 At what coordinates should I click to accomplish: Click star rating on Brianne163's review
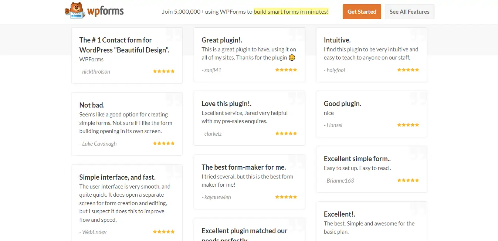point(408,180)
